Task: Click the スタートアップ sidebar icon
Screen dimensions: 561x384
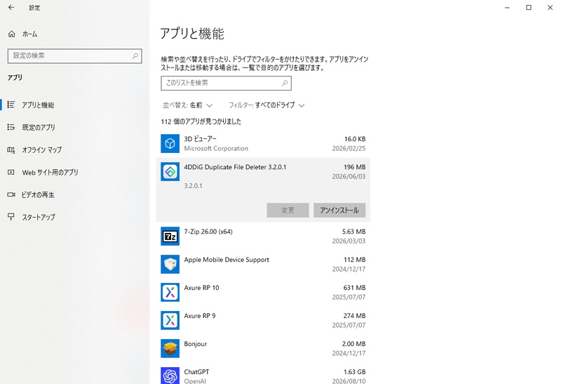Action: coord(11,217)
